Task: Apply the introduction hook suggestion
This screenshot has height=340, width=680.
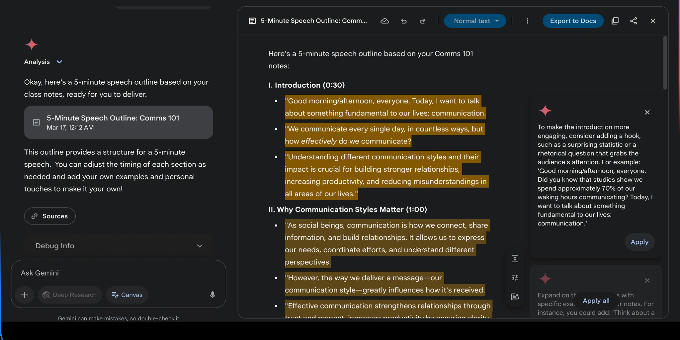Action: click(639, 242)
